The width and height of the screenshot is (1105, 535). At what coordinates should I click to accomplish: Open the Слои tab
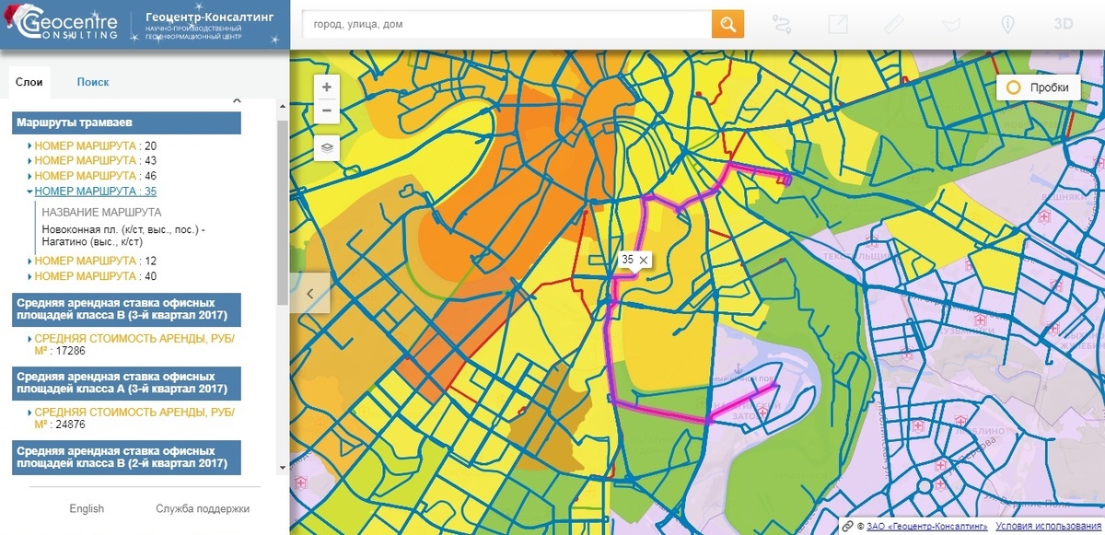tap(29, 82)
